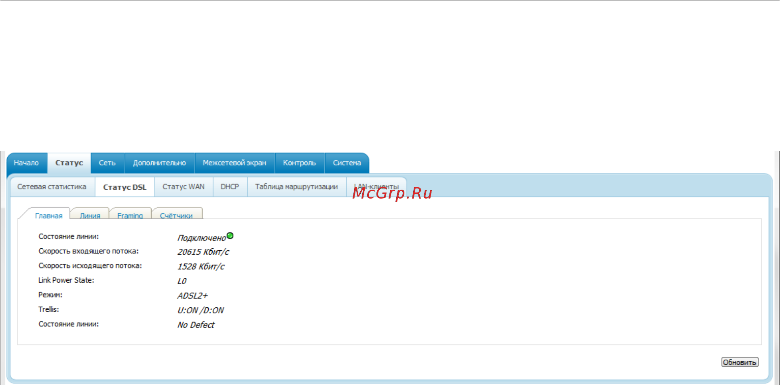Click the 20615 Кбит/с downstream value
This screenshot has height=385, width=780.
point(203,252)
